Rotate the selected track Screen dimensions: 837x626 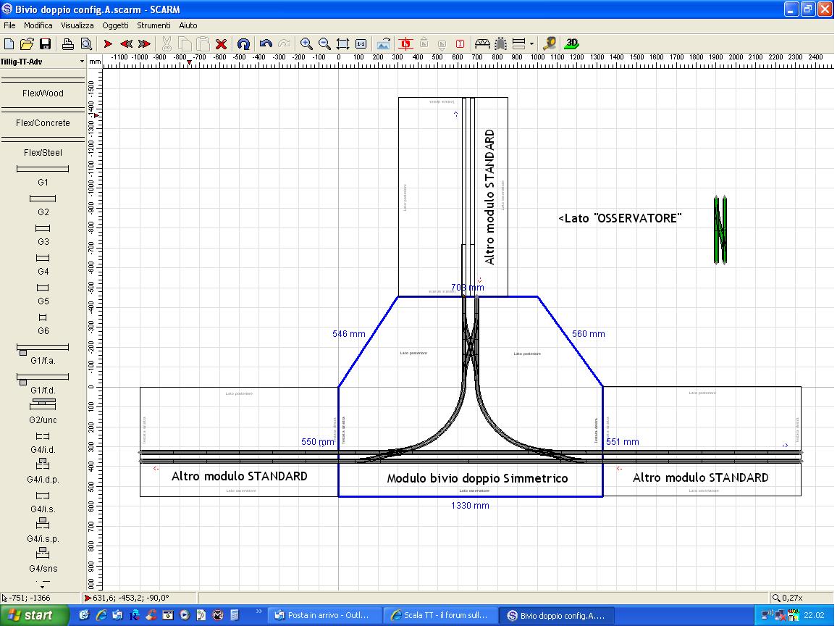pyautogui.click(x=243, y=43)
